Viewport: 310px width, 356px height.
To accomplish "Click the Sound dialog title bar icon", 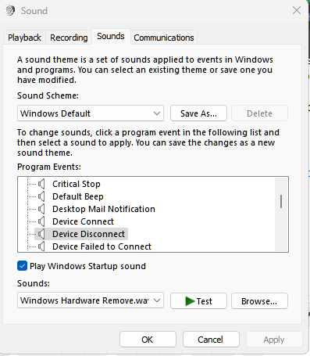I will tap(10, 11).
